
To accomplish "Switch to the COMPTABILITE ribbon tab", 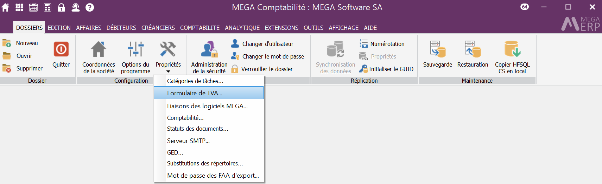I will click(199, 28).
